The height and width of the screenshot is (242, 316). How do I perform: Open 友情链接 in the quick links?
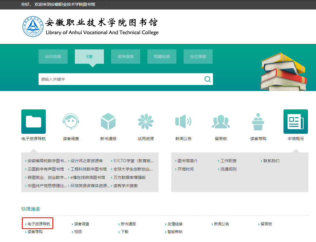click(175, 224)
